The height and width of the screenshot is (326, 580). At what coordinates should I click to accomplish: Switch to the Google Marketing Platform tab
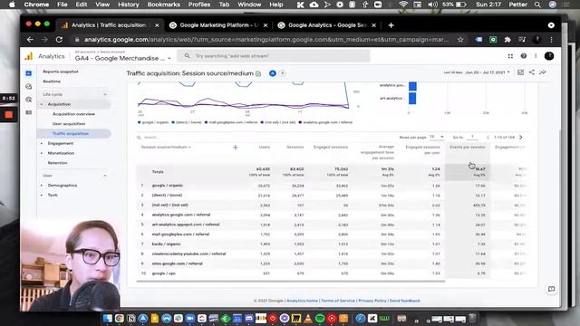[x=218, y=25]
